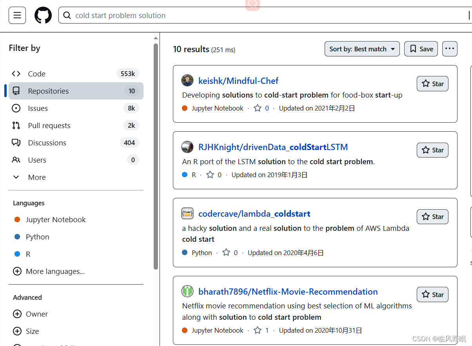Click the Issues circle icon
Image resolution: width=472 pixels, height=346 pixels.
(16, 108)
